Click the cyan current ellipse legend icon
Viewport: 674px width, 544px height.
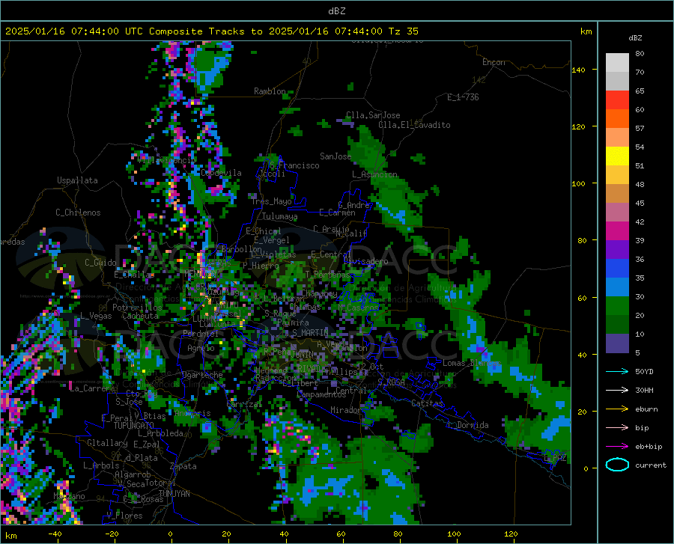(x=617, y=465)
